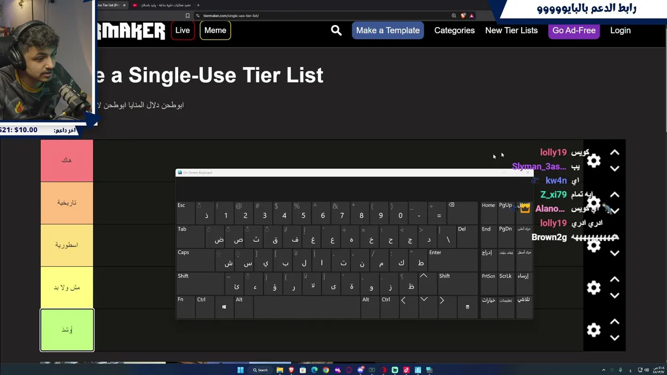Open the Brave rewards triangle icon
The width and height of the screenshot is (667, 375).
(472, 16)
